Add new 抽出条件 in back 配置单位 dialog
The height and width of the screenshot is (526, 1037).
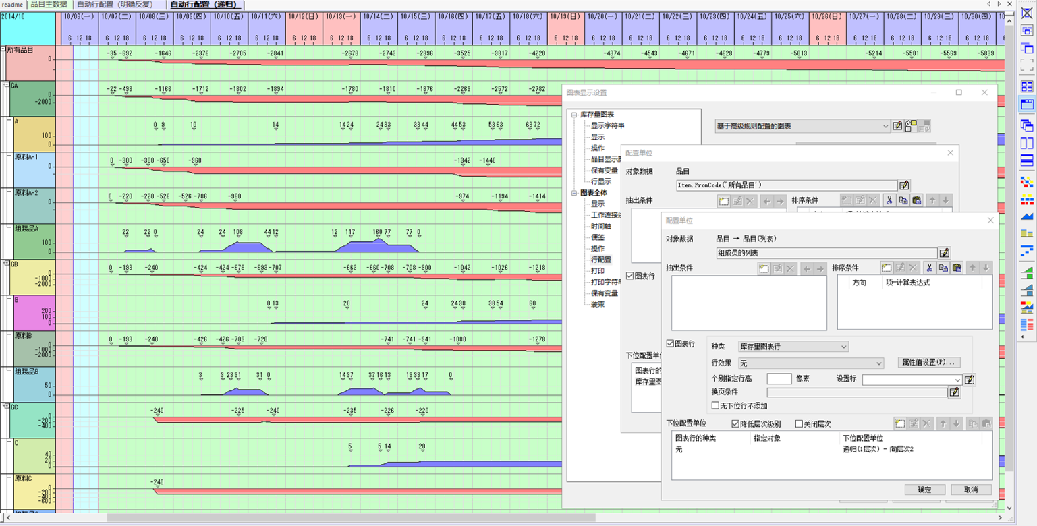pos(724,200)
